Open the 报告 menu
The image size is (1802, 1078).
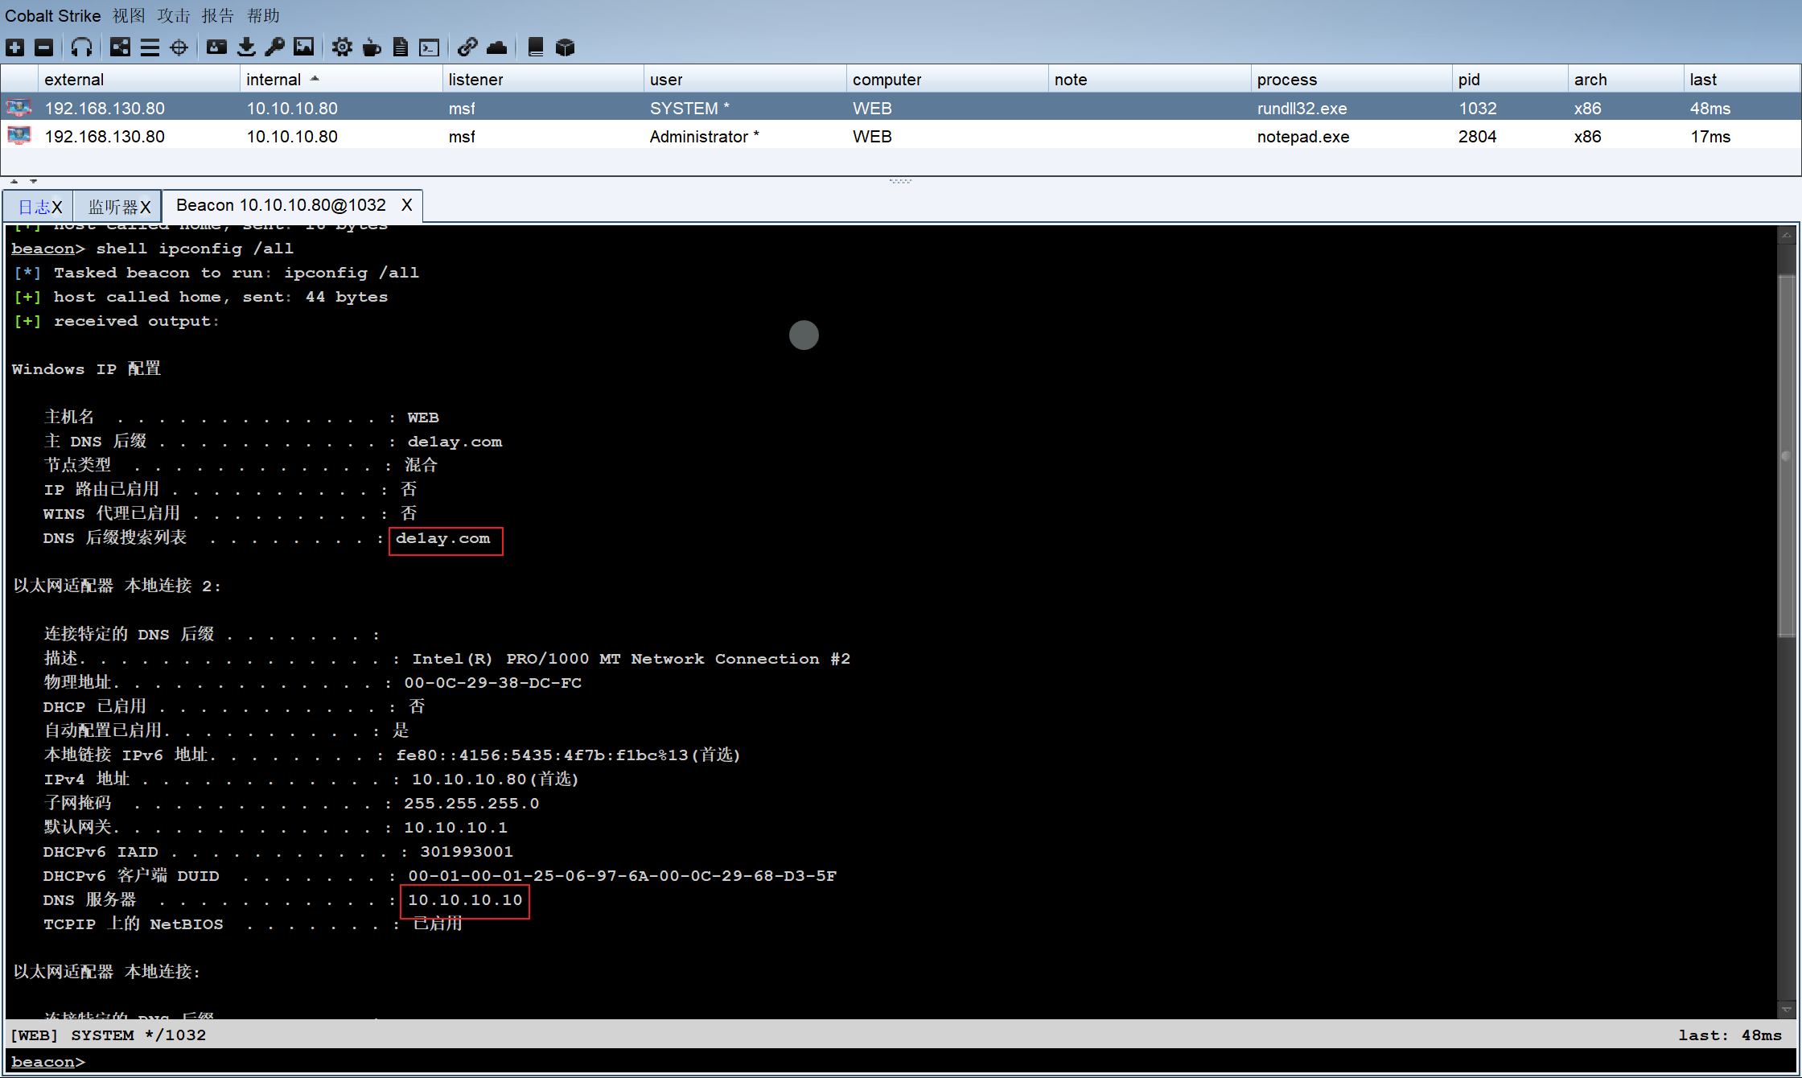click(x=217, y=16)
